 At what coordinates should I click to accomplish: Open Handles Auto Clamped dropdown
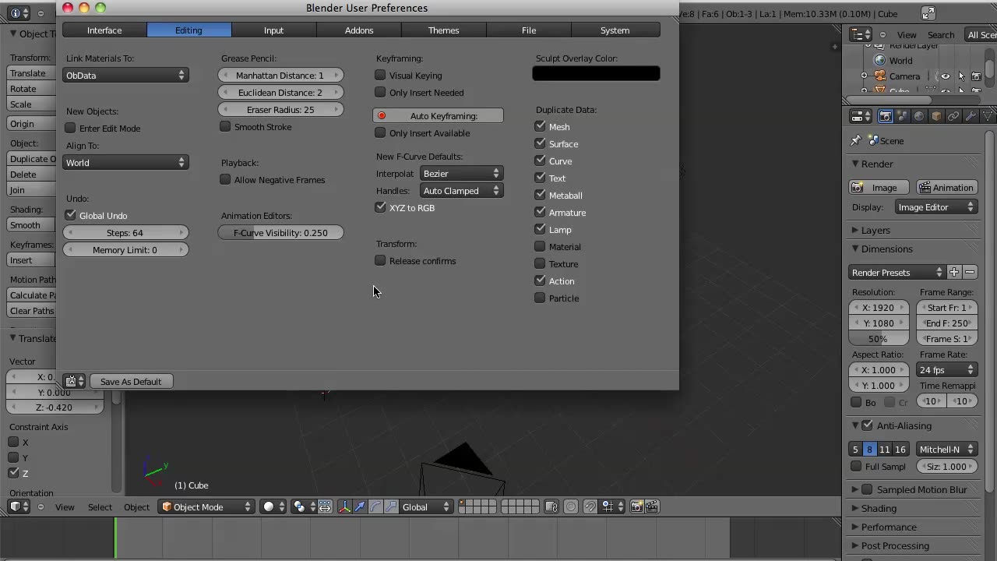pos(462,191)
